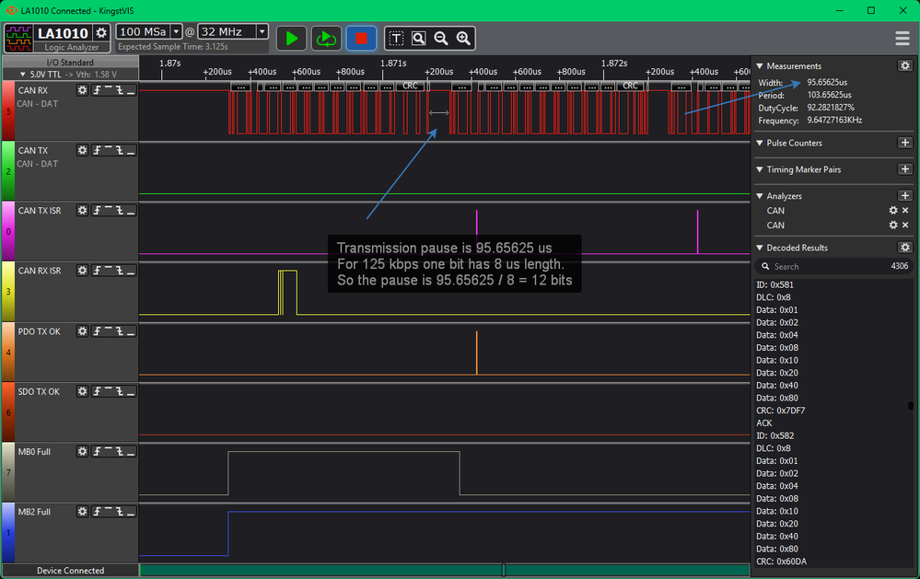This screenshot has width=920, height=579.
Task: Collapse the Measurements panel
Action: [x=760, y=65]
